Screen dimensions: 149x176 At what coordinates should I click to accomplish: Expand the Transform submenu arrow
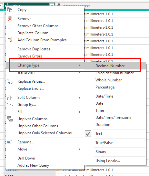coord(80,73)
